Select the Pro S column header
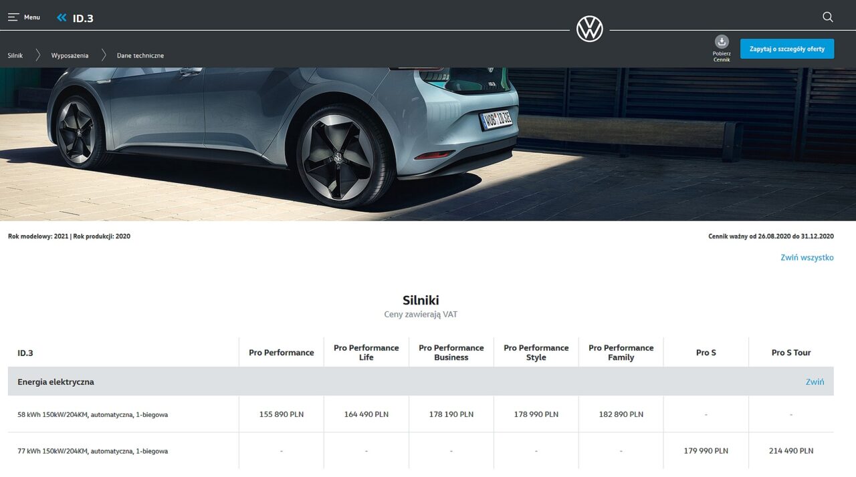Viewport: 856px width, 477px height. point(706,353)
